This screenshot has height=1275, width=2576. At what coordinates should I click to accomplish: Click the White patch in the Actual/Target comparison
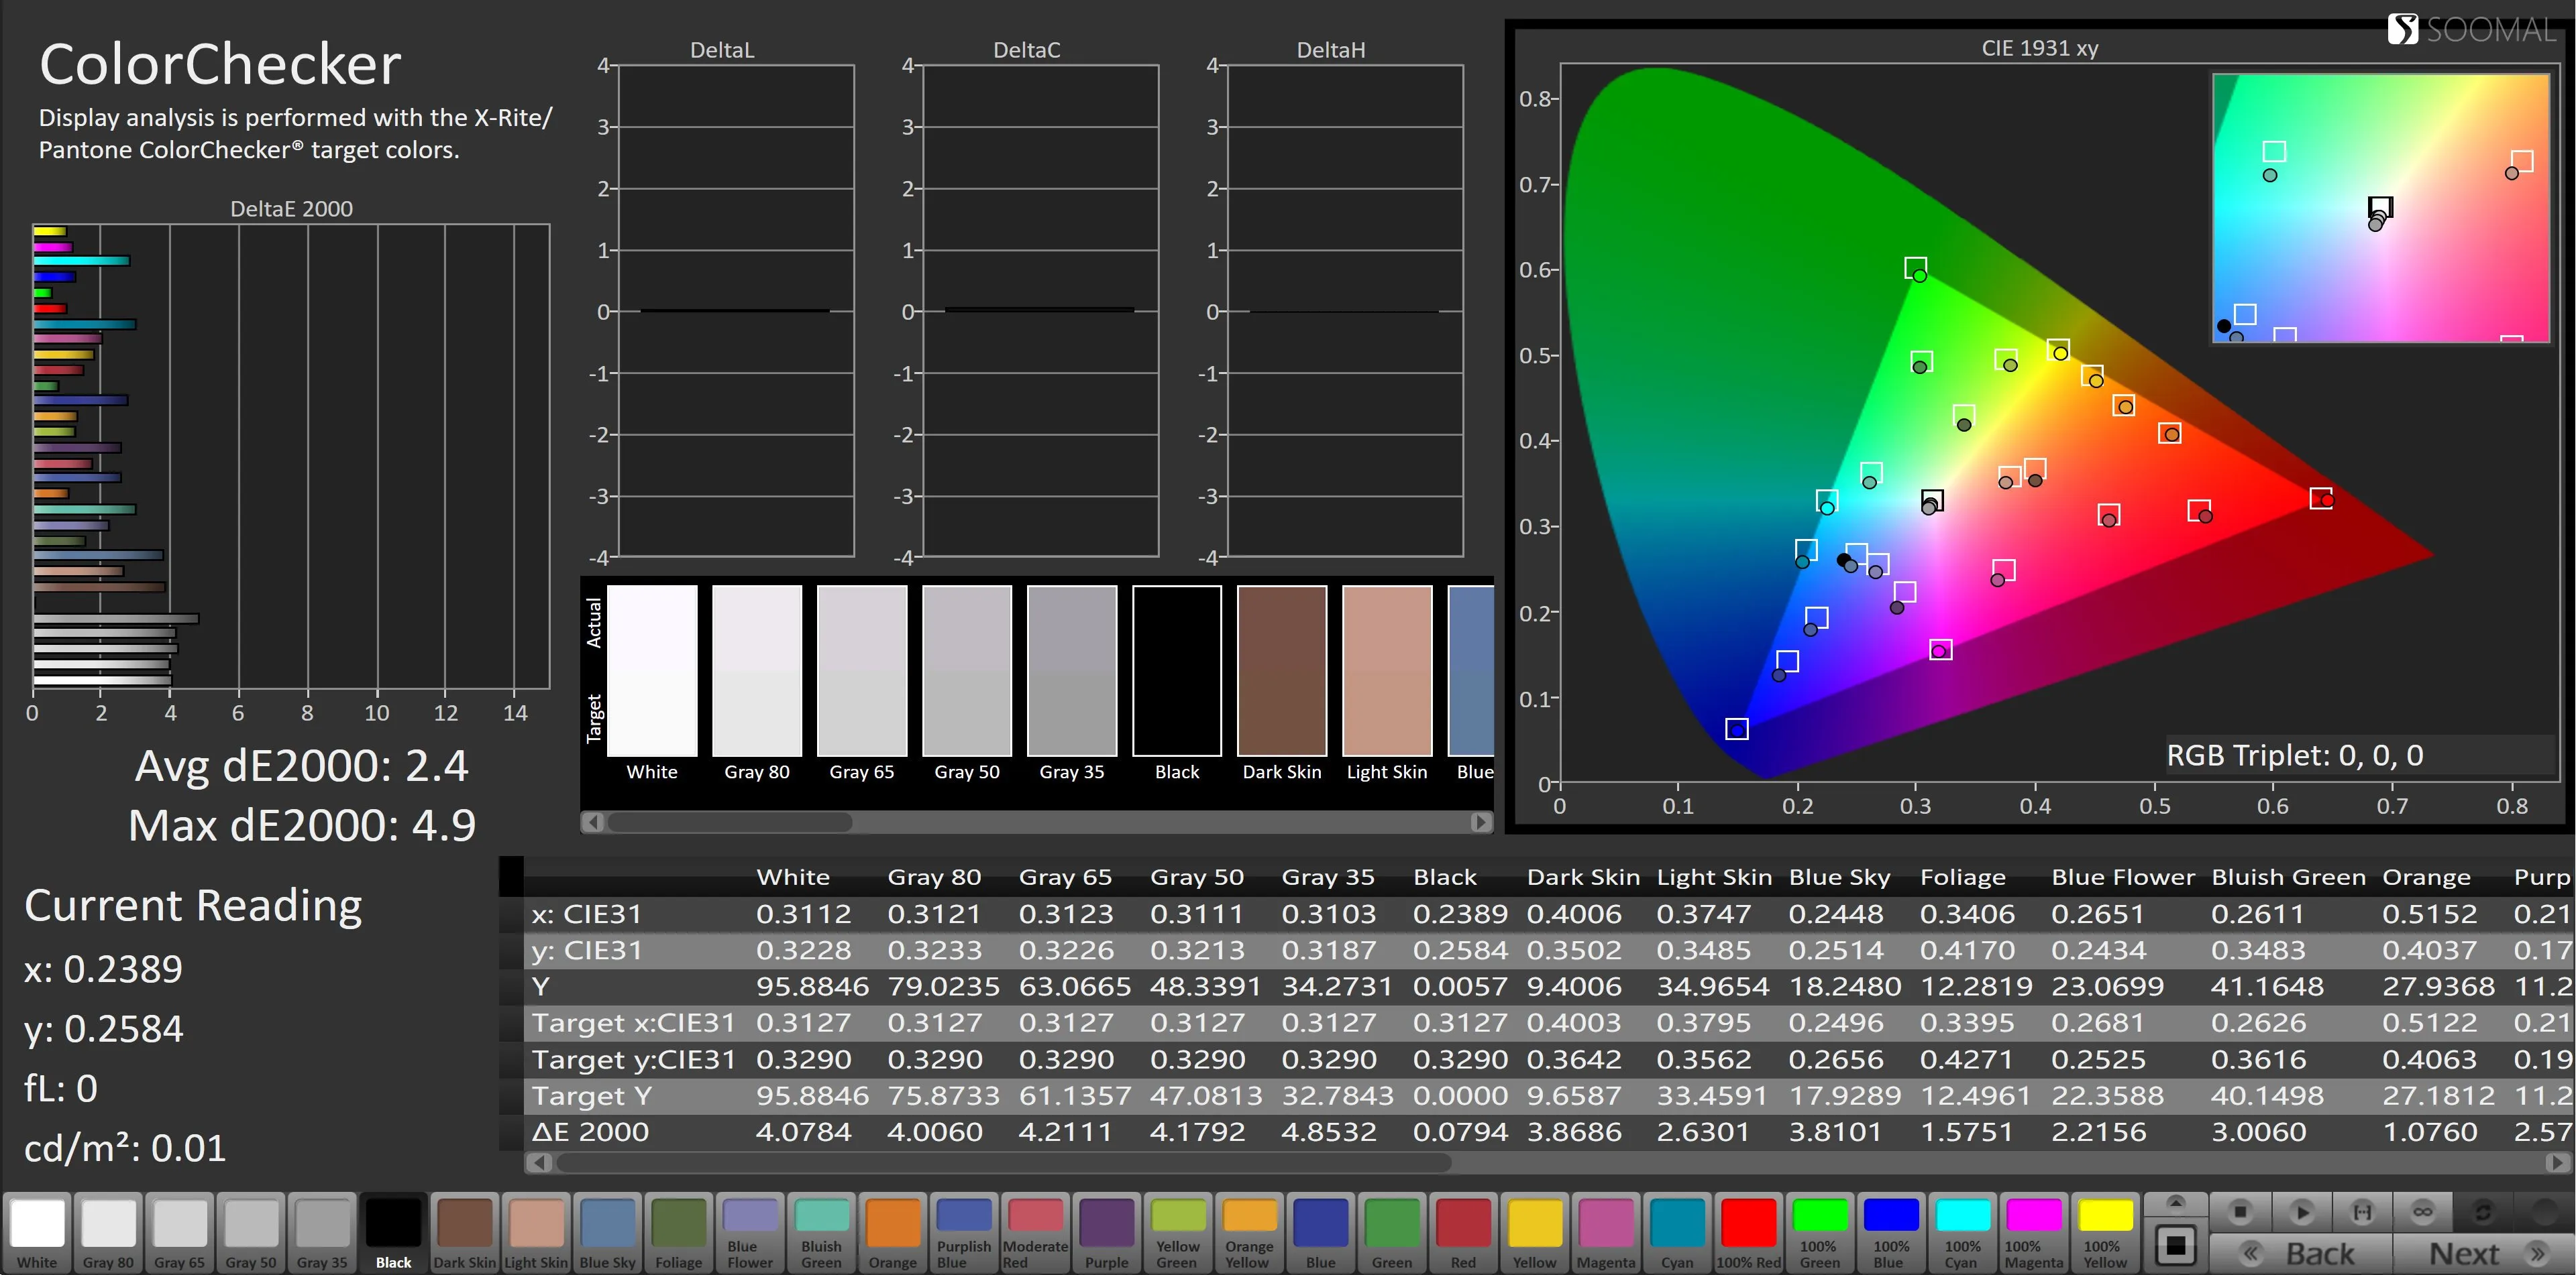[x=652, y=670]
